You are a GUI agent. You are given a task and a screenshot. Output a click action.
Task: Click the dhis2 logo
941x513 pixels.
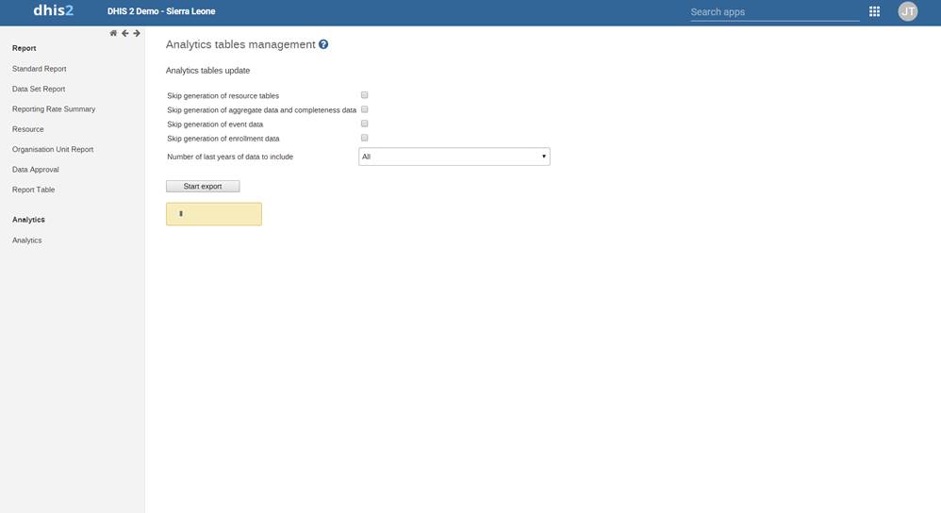point(54,10)
